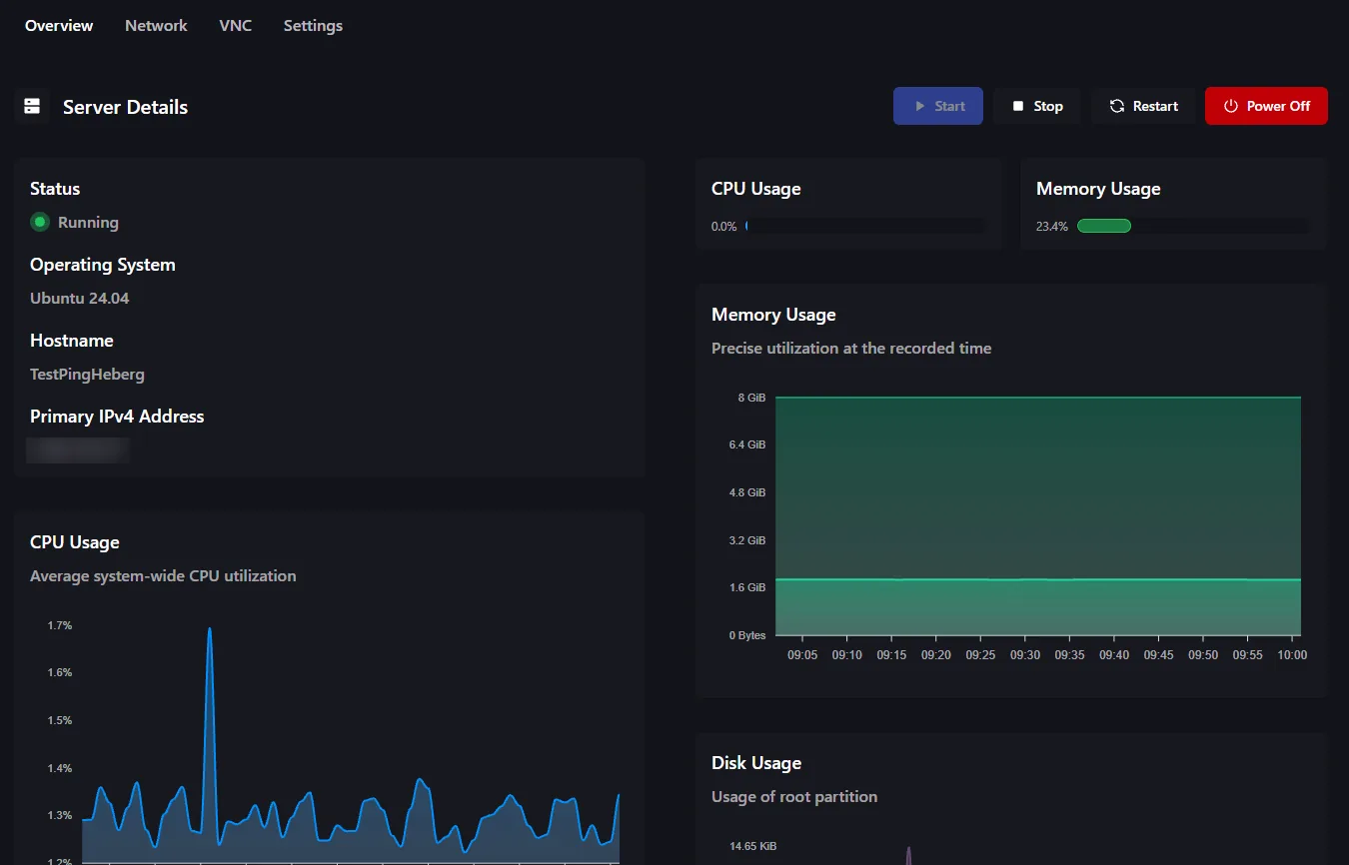This screenshot has width=1349, height=865.
Task: Click the Server Details server icon
Action: tap(32, 106)
